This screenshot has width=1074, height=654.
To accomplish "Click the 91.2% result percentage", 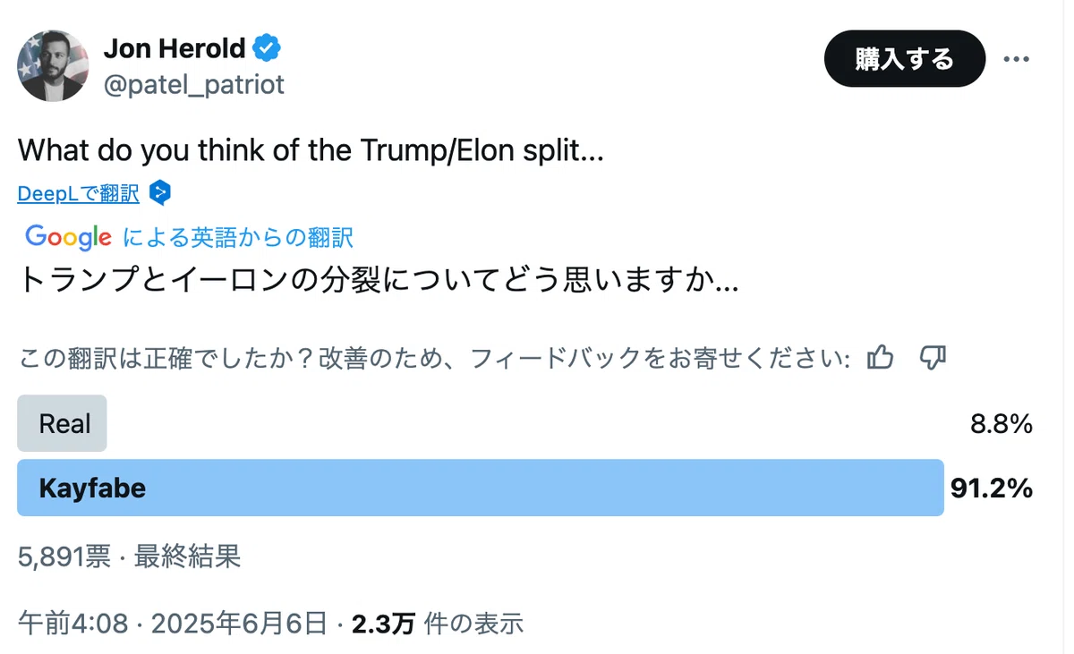I will coord(992,488).
